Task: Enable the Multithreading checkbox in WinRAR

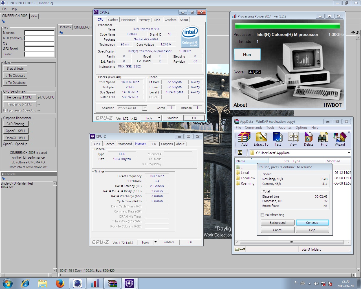Action: 263,214
